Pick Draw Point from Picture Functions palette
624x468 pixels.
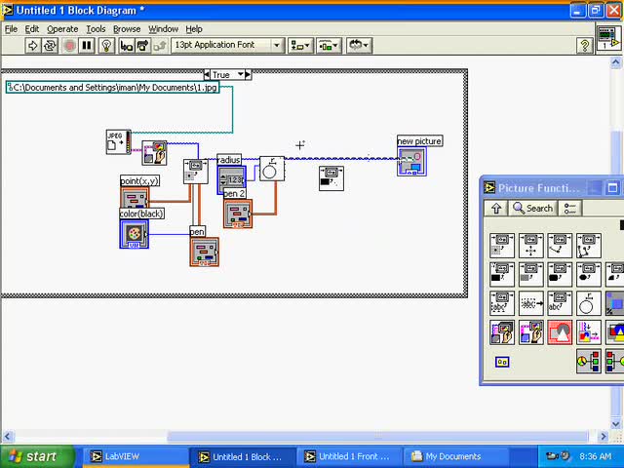[502, 246]
